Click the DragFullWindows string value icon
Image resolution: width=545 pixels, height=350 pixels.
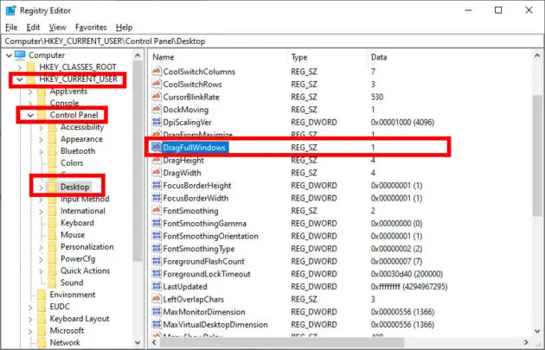tap(157, 147)
